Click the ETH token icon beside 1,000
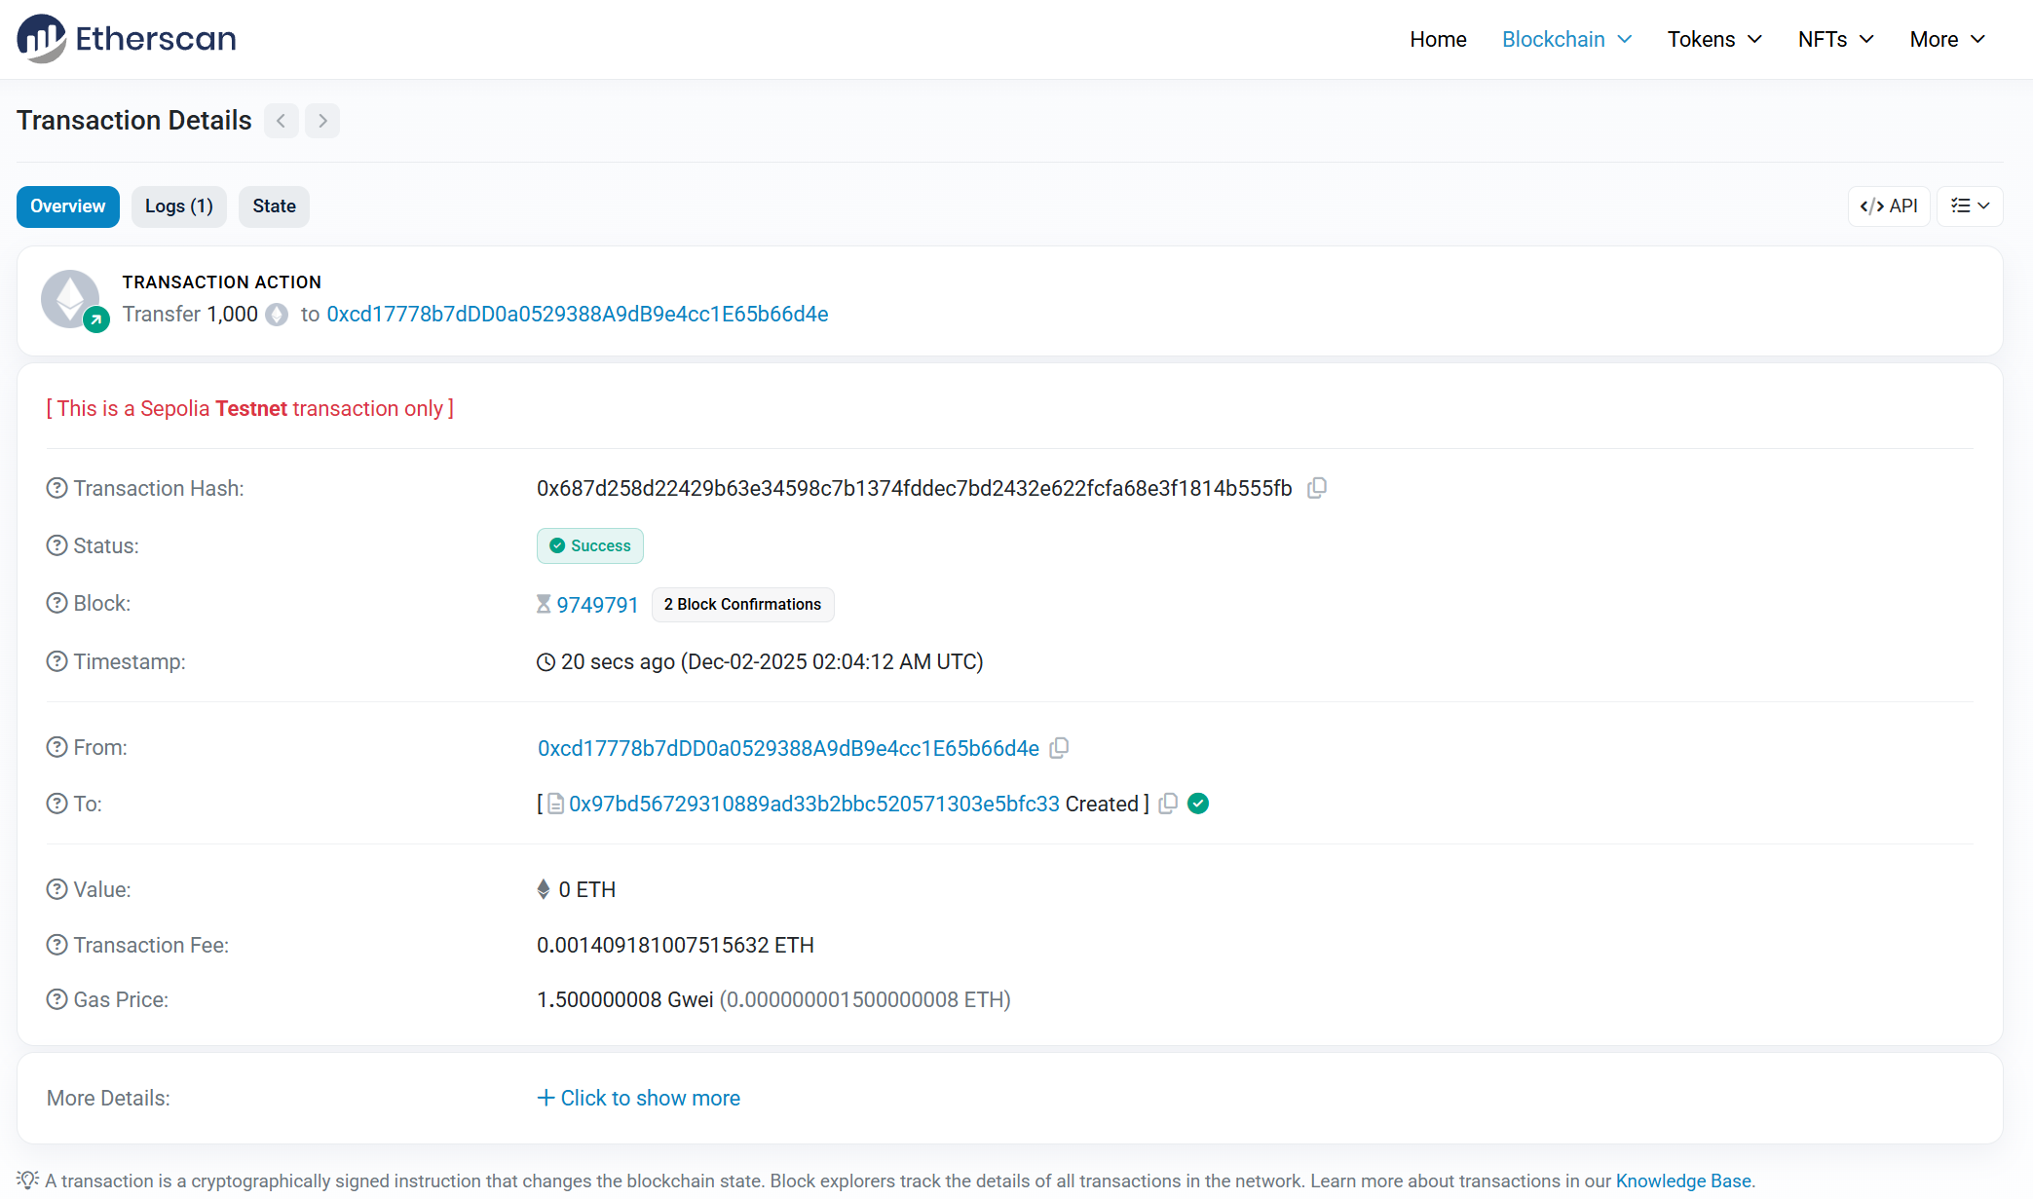 277,315
